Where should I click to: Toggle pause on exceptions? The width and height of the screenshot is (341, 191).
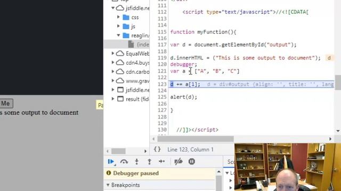coord(192,161)
